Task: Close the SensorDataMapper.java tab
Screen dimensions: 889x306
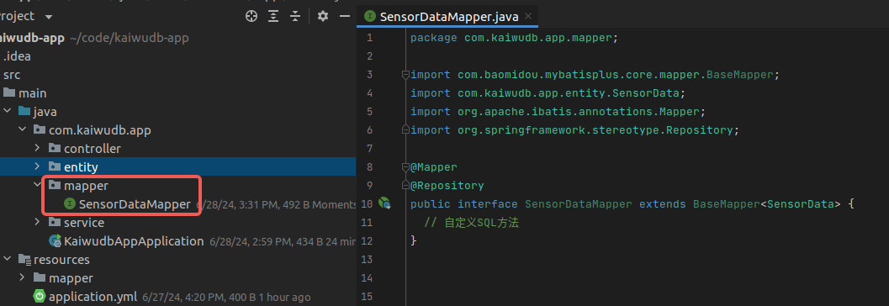Action: tap(528, 17)
